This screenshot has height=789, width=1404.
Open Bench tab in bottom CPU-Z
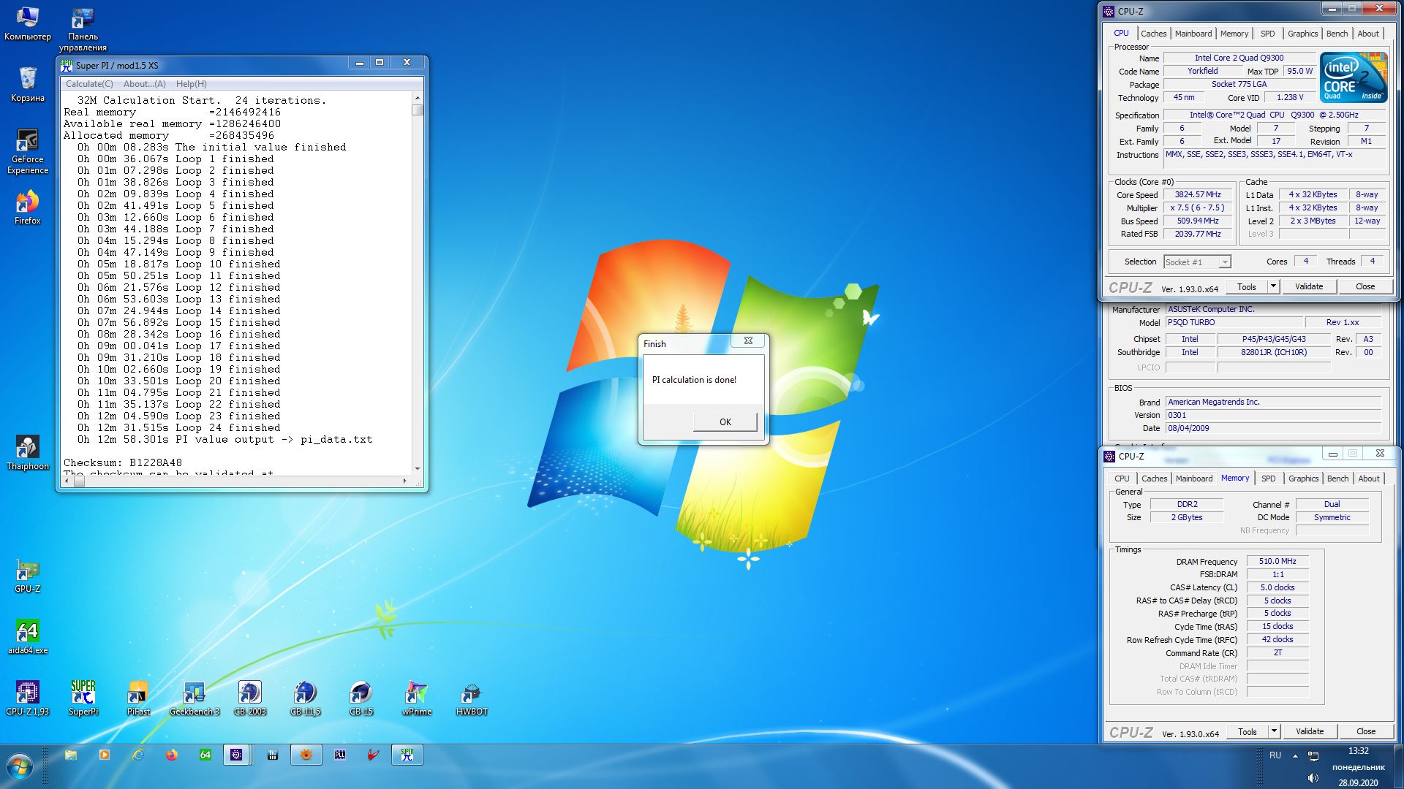click(1337, 479)
